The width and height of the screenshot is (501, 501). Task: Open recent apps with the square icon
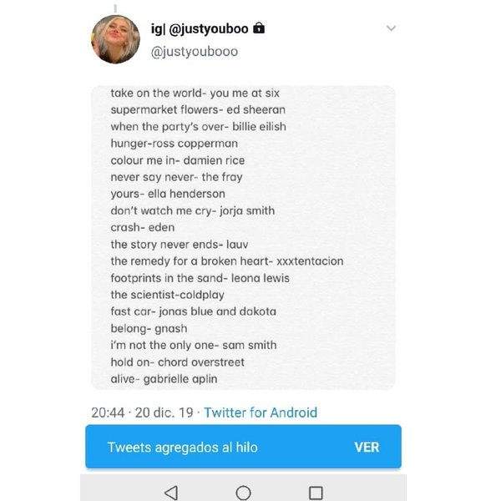click(x=316, y=493)
